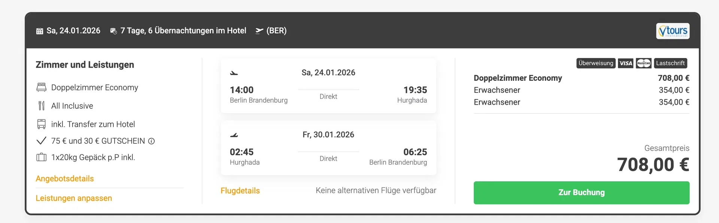Click the hotel nights duration icon
Viewport: 719px width, 223px height.
tap(113, 31)
